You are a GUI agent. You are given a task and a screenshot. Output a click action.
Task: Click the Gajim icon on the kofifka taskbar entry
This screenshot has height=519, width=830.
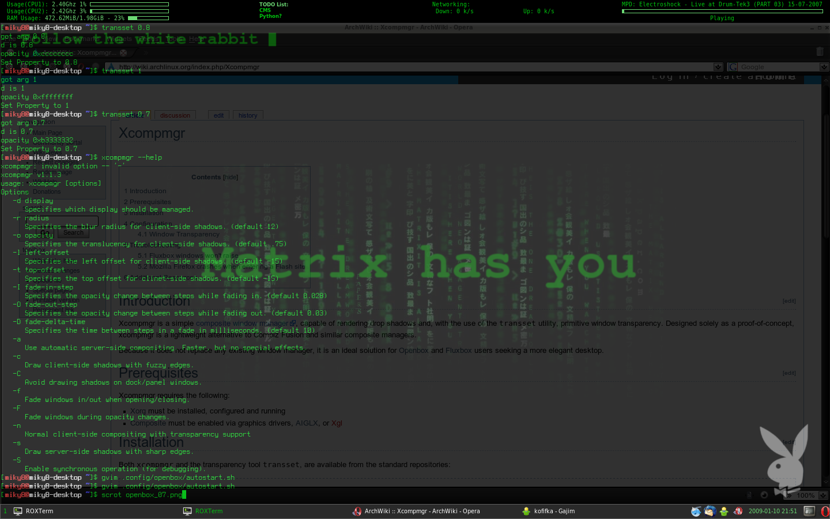pos(526,511)
